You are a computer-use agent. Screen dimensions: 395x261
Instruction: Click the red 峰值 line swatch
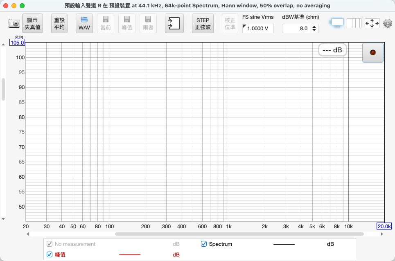130,255
